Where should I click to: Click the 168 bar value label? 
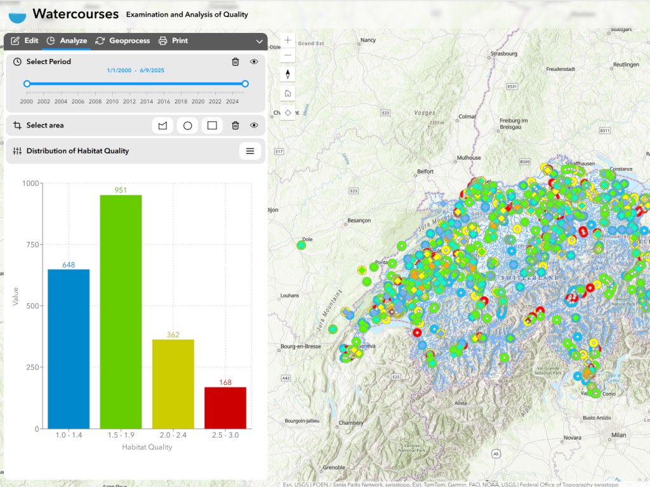point(225,382)
